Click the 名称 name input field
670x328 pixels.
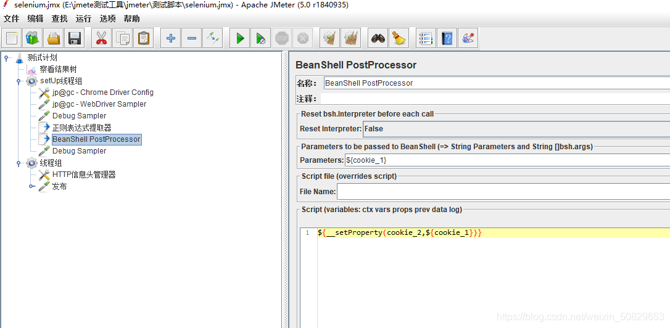pos(497,83)
